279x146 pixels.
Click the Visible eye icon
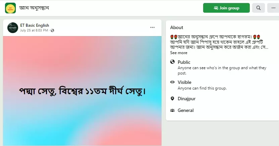pyautogui.click(x=172, y=82)
